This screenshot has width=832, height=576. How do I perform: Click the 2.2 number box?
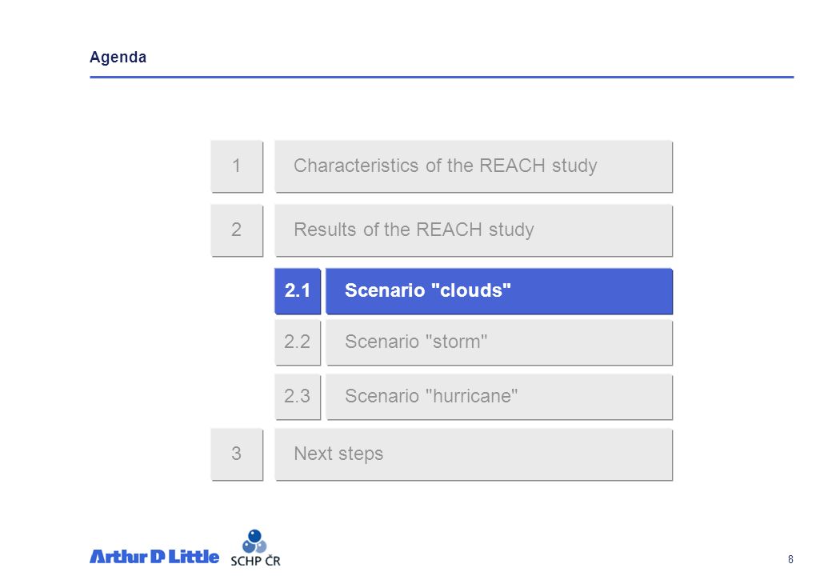pyautogui.click(x=298, y=342)
